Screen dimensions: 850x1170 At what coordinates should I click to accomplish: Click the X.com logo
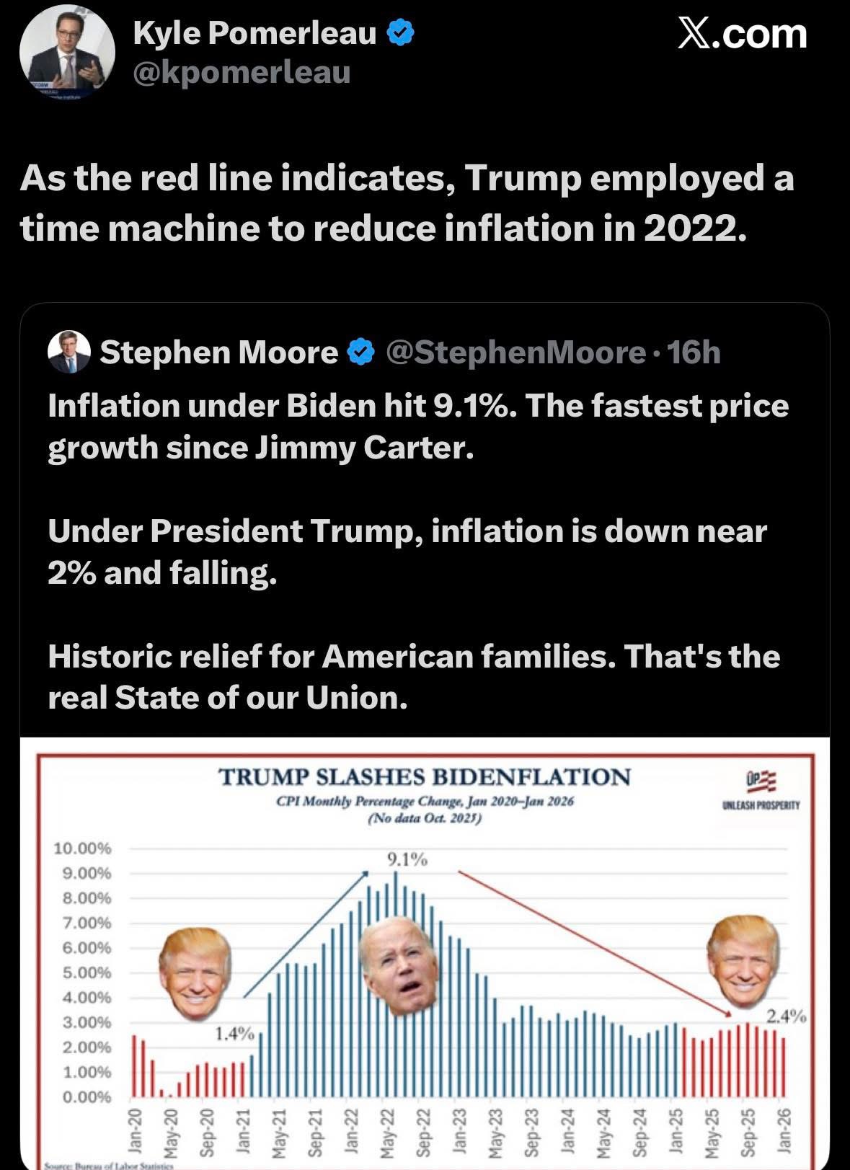pyautogui.click(x=742, y=34)
